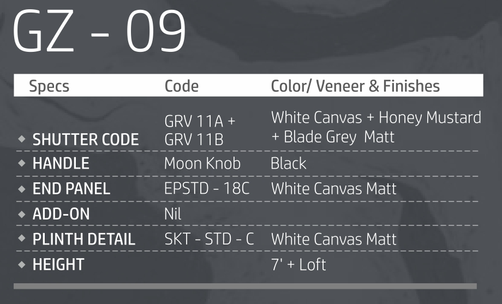Click the GZ - 09 title
Screen dimensions: 502x304
click(99, 32)
